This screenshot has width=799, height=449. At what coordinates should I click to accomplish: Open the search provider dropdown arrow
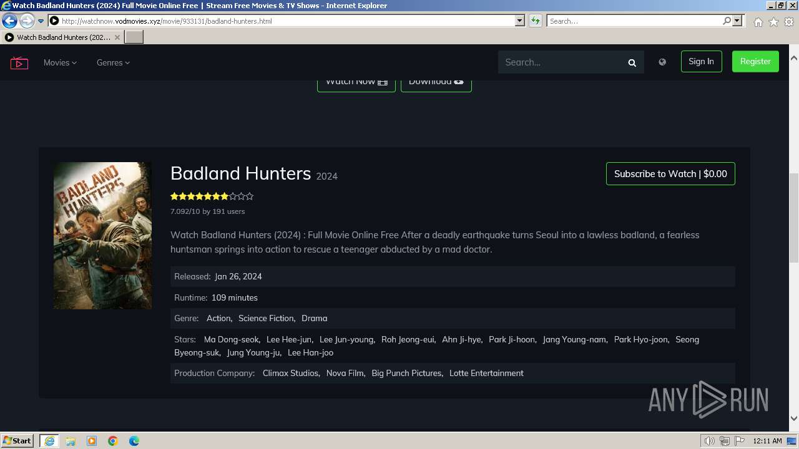[737, 21]
